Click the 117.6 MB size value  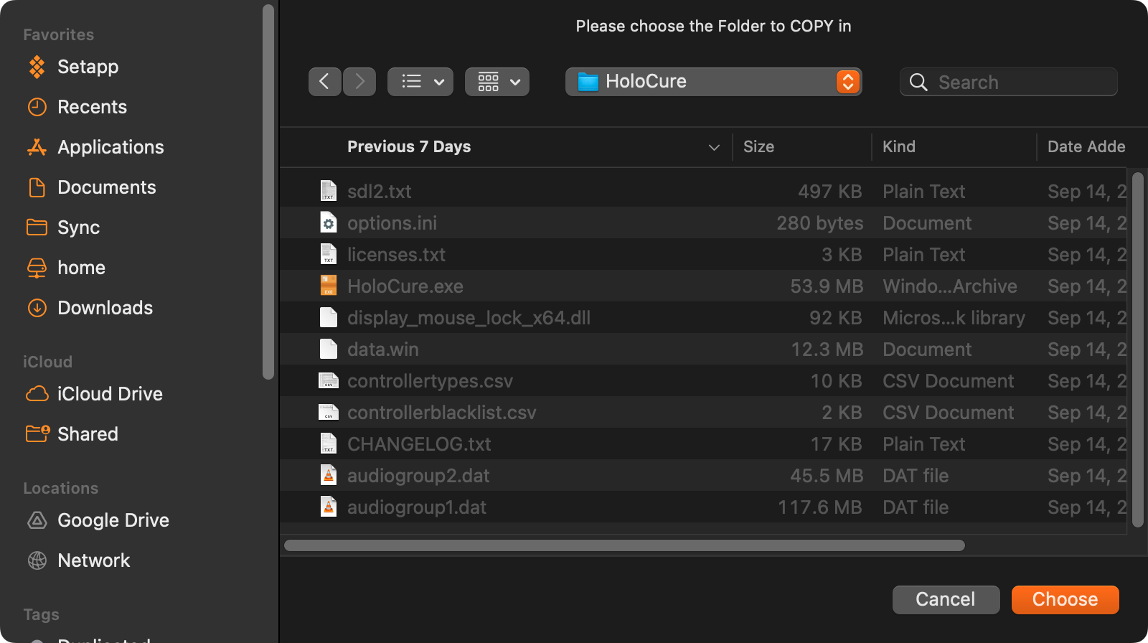(820, 507)
